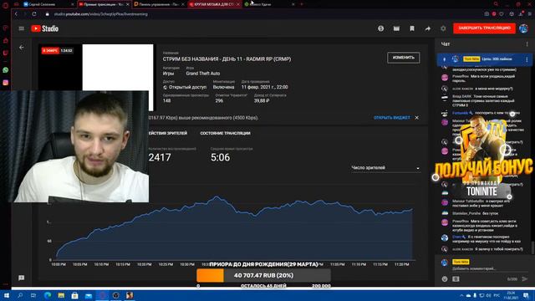
Task: Send the chat message arrow
Action: click(x=525, y=278)
